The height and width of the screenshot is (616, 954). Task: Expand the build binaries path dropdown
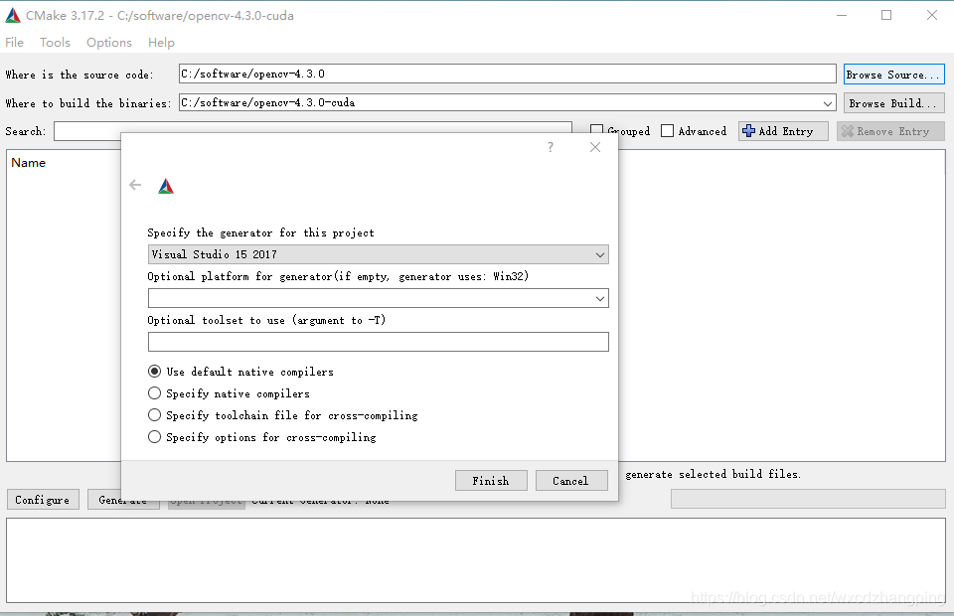tap(828, 103)
